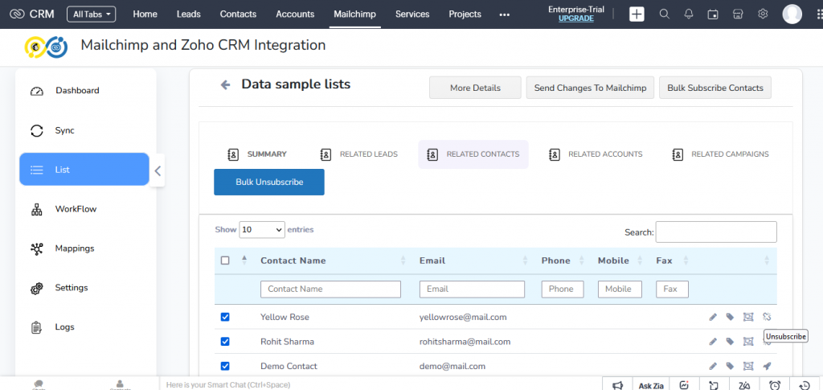Switch to the Related Campaigns tab
Image resolution: width=823 pixels, height=390 pixels.
point(720,154)
